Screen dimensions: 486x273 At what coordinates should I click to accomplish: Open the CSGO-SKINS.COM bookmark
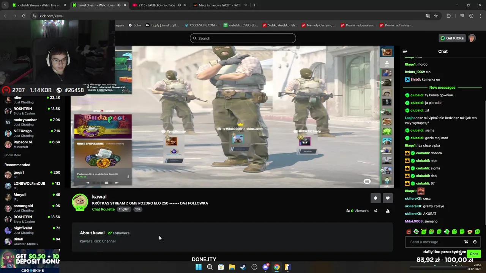pos(202,25)
